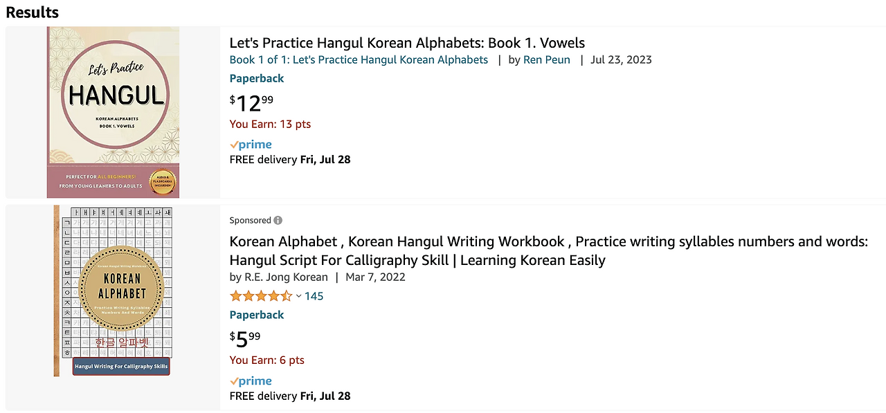Click the Prime badge on first result

tap(251, 145)
